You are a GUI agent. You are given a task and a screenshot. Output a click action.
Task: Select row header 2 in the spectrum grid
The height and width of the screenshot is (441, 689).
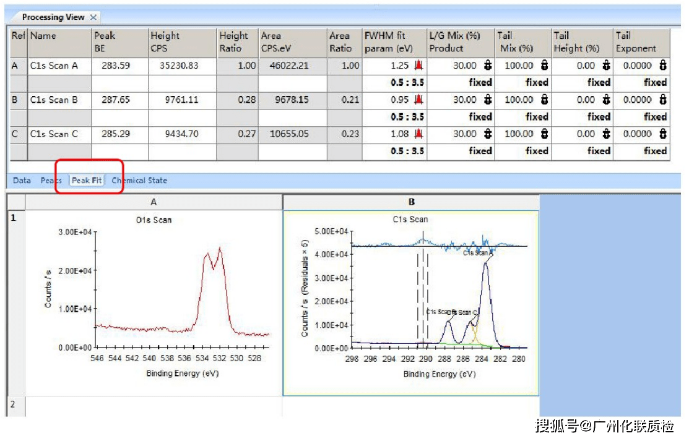(16, 407)
